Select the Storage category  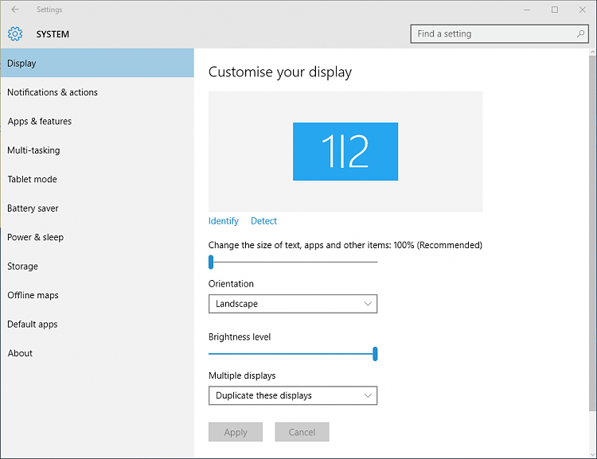(x=23, y=266)
